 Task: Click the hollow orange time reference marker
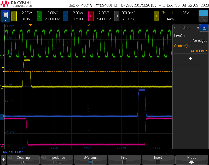click(x=88, y=25)
